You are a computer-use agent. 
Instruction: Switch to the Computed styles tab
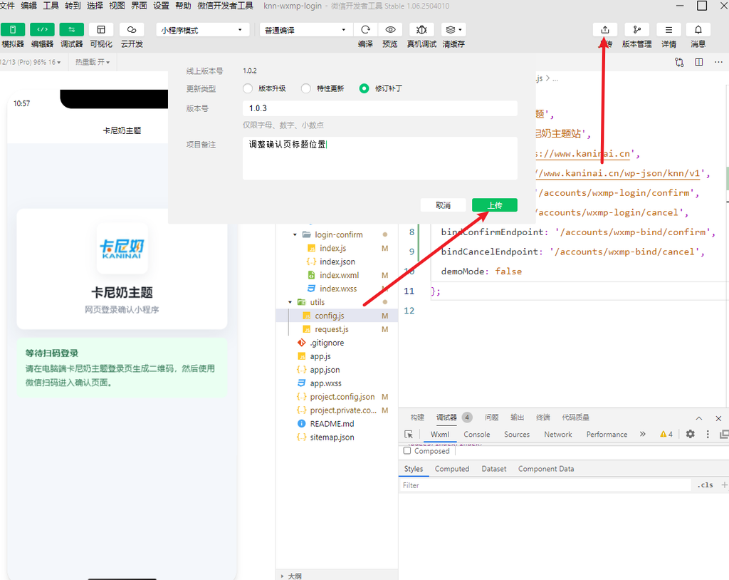tap(452, 468)
